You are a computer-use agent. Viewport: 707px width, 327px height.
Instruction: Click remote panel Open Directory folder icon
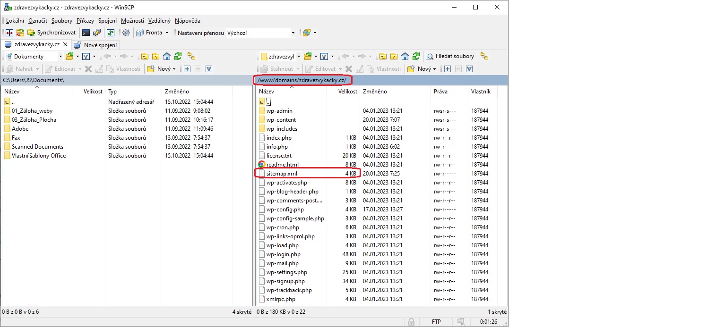308,56
